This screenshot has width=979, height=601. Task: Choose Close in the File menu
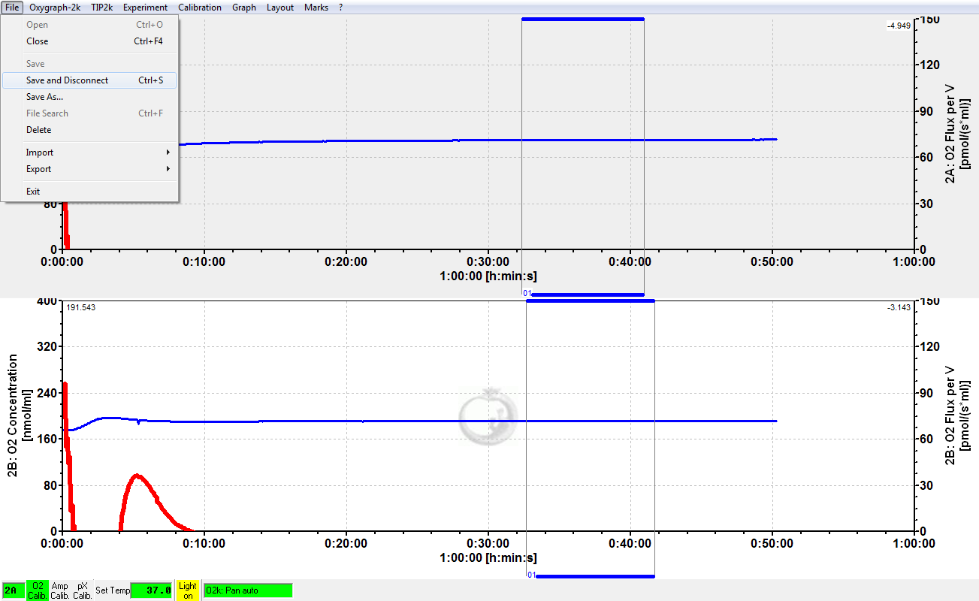89,41
